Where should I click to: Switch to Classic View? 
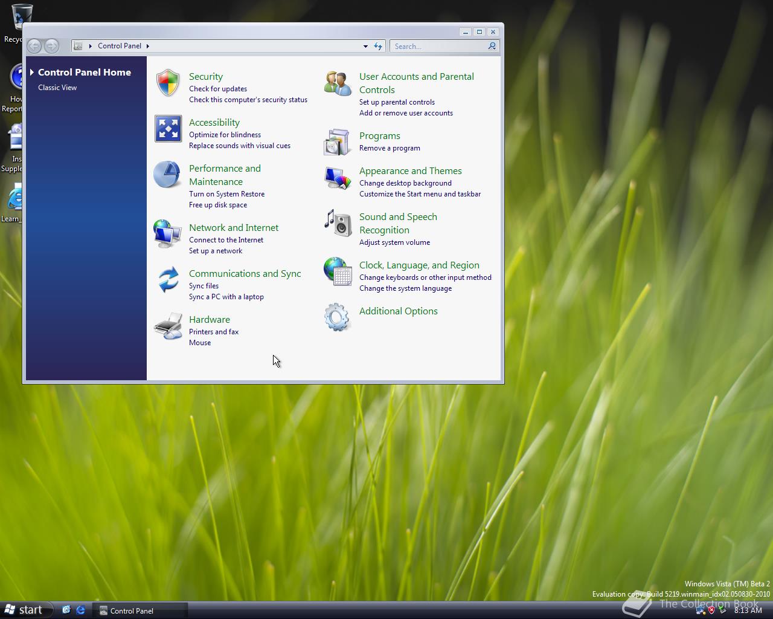click(x=57, y=88)
